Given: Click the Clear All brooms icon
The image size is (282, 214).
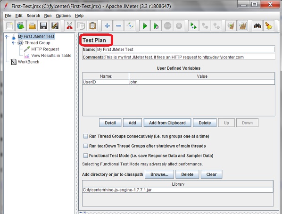Looking at the screenshot, I should (242, 26).
